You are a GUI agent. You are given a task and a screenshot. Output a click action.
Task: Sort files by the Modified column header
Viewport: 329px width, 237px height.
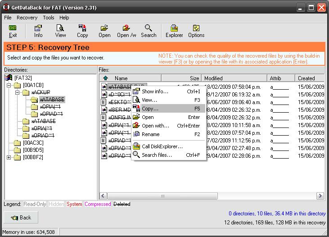pos(234,78)
